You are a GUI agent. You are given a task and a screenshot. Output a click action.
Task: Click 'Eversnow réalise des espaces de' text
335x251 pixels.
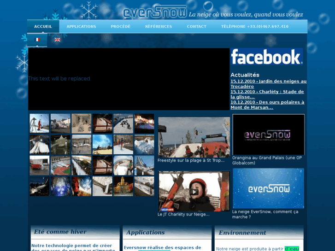pos(162,248)
